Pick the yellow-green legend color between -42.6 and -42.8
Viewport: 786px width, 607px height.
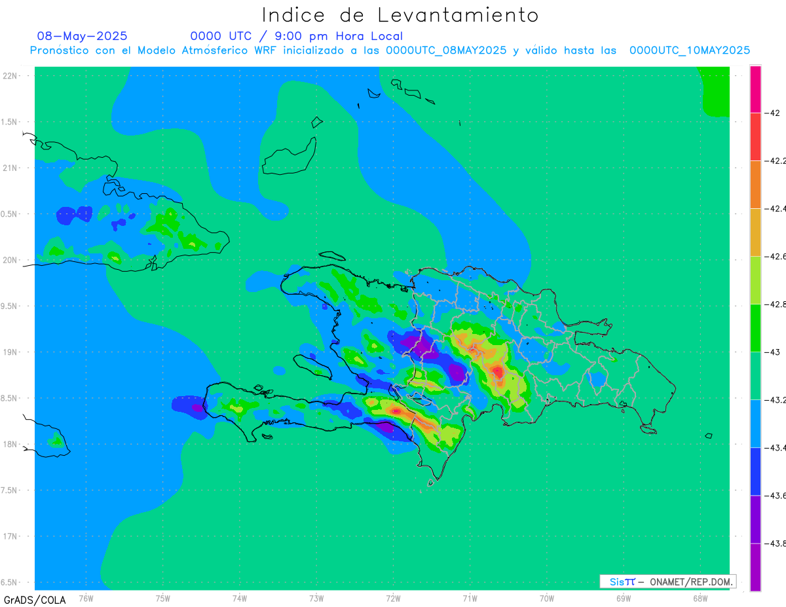point(755,280)
